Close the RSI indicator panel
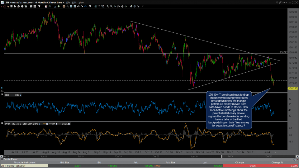This screenshot has height=168, width=299. point(2,95)
